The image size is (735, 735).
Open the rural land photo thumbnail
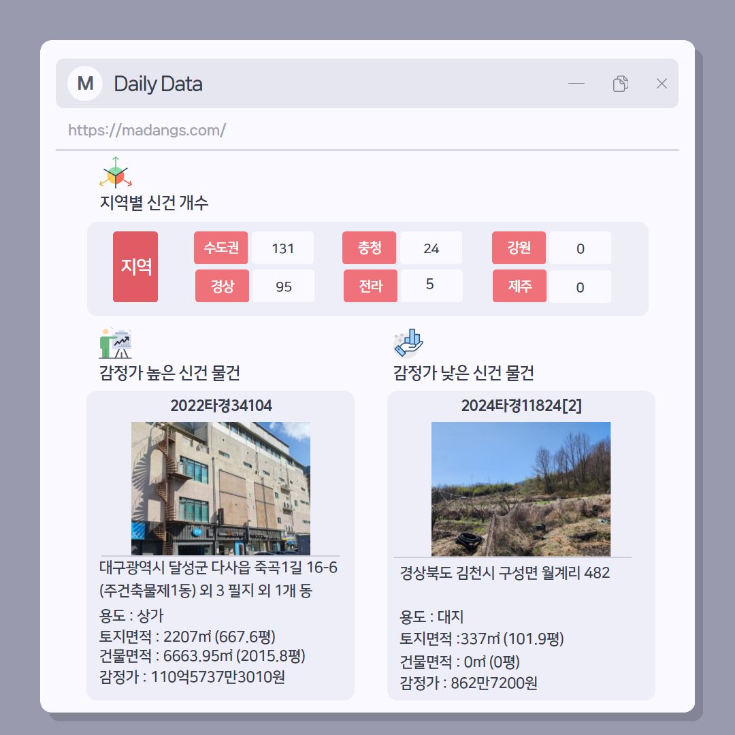pos(521,489)
